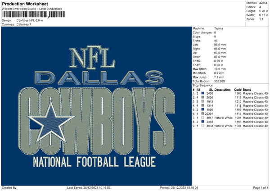Click the 'Color changes:' label
Image resolution: width=270 pixels, height=191 pixels.
tap(202, 32)
